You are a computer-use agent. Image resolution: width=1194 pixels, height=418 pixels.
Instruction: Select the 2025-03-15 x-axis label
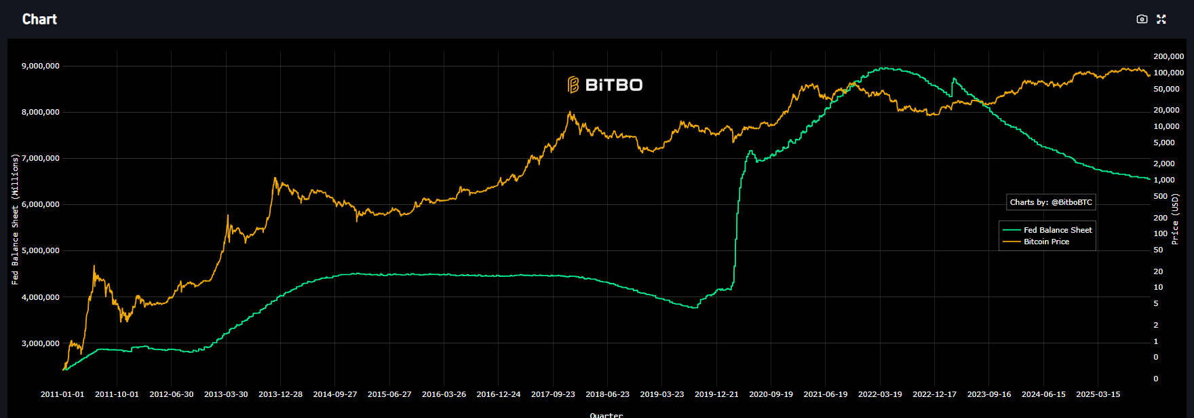(1098, 394)
